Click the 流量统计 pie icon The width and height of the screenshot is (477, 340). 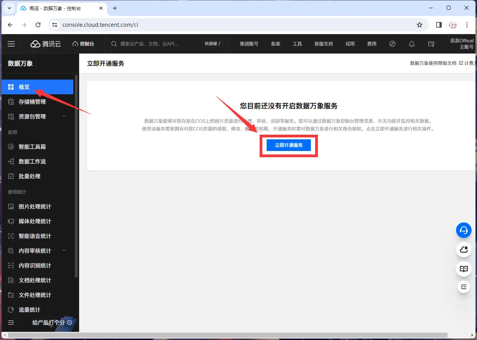tap(11, 310)
